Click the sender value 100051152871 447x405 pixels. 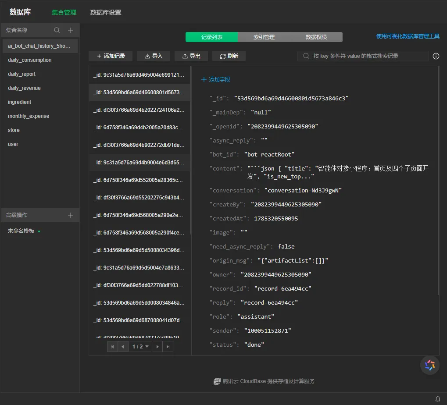click(268, 330)
